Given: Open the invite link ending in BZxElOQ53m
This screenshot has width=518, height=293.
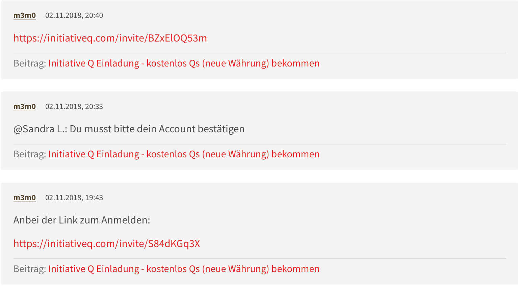Looking at the screenshot, I should pos(110,38).
